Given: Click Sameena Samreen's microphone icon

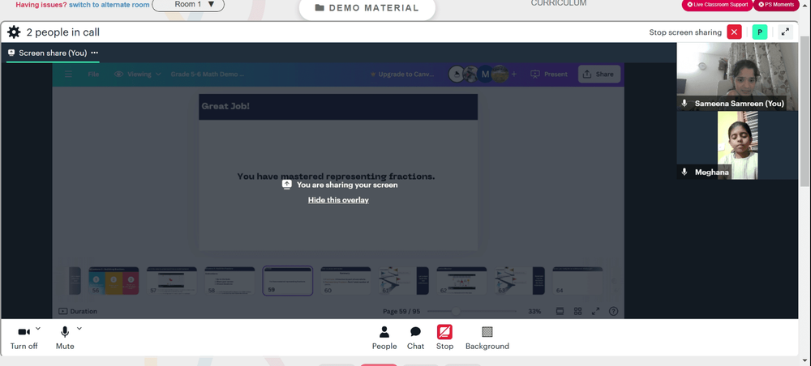Looking at the screenshot, I should pyautogui.click(x=684, y=104).
